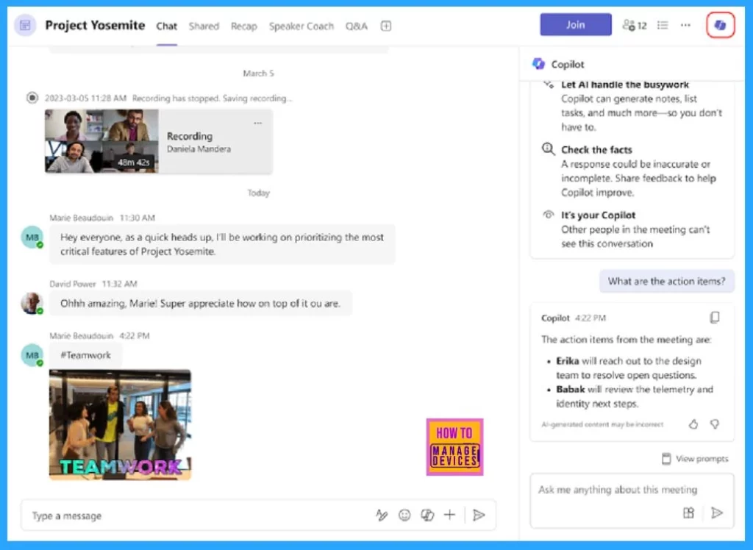Screen dimensions: 753x550
Task: Copy the Copilot response with copy icon
Action: pos(715,317)
